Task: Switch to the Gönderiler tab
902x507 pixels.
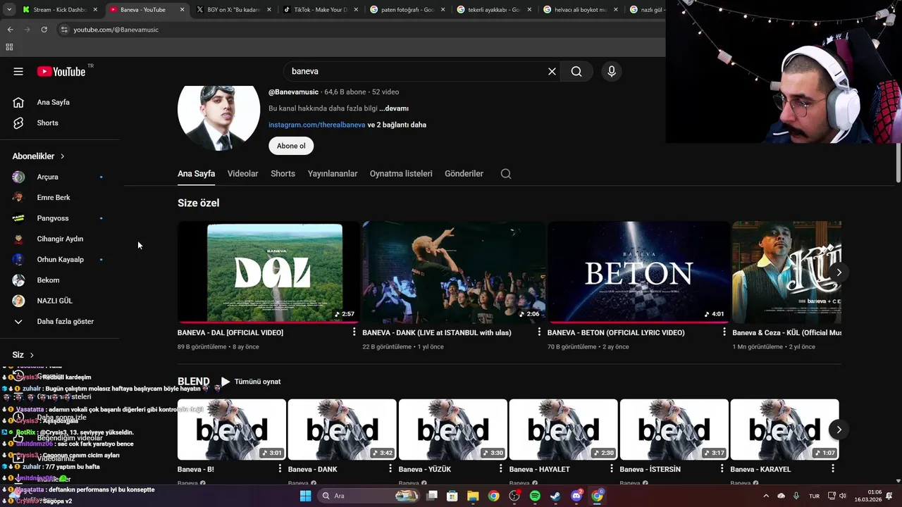Action: [464, 173]
